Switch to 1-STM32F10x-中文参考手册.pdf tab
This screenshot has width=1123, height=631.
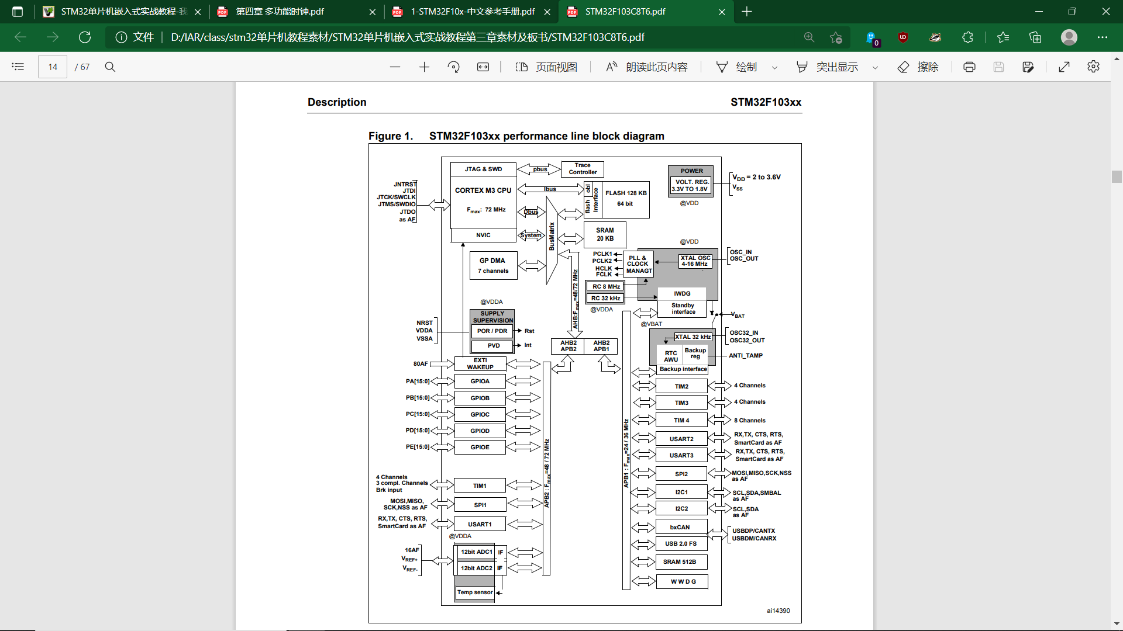pyautogui.click(x=472, y=12)
